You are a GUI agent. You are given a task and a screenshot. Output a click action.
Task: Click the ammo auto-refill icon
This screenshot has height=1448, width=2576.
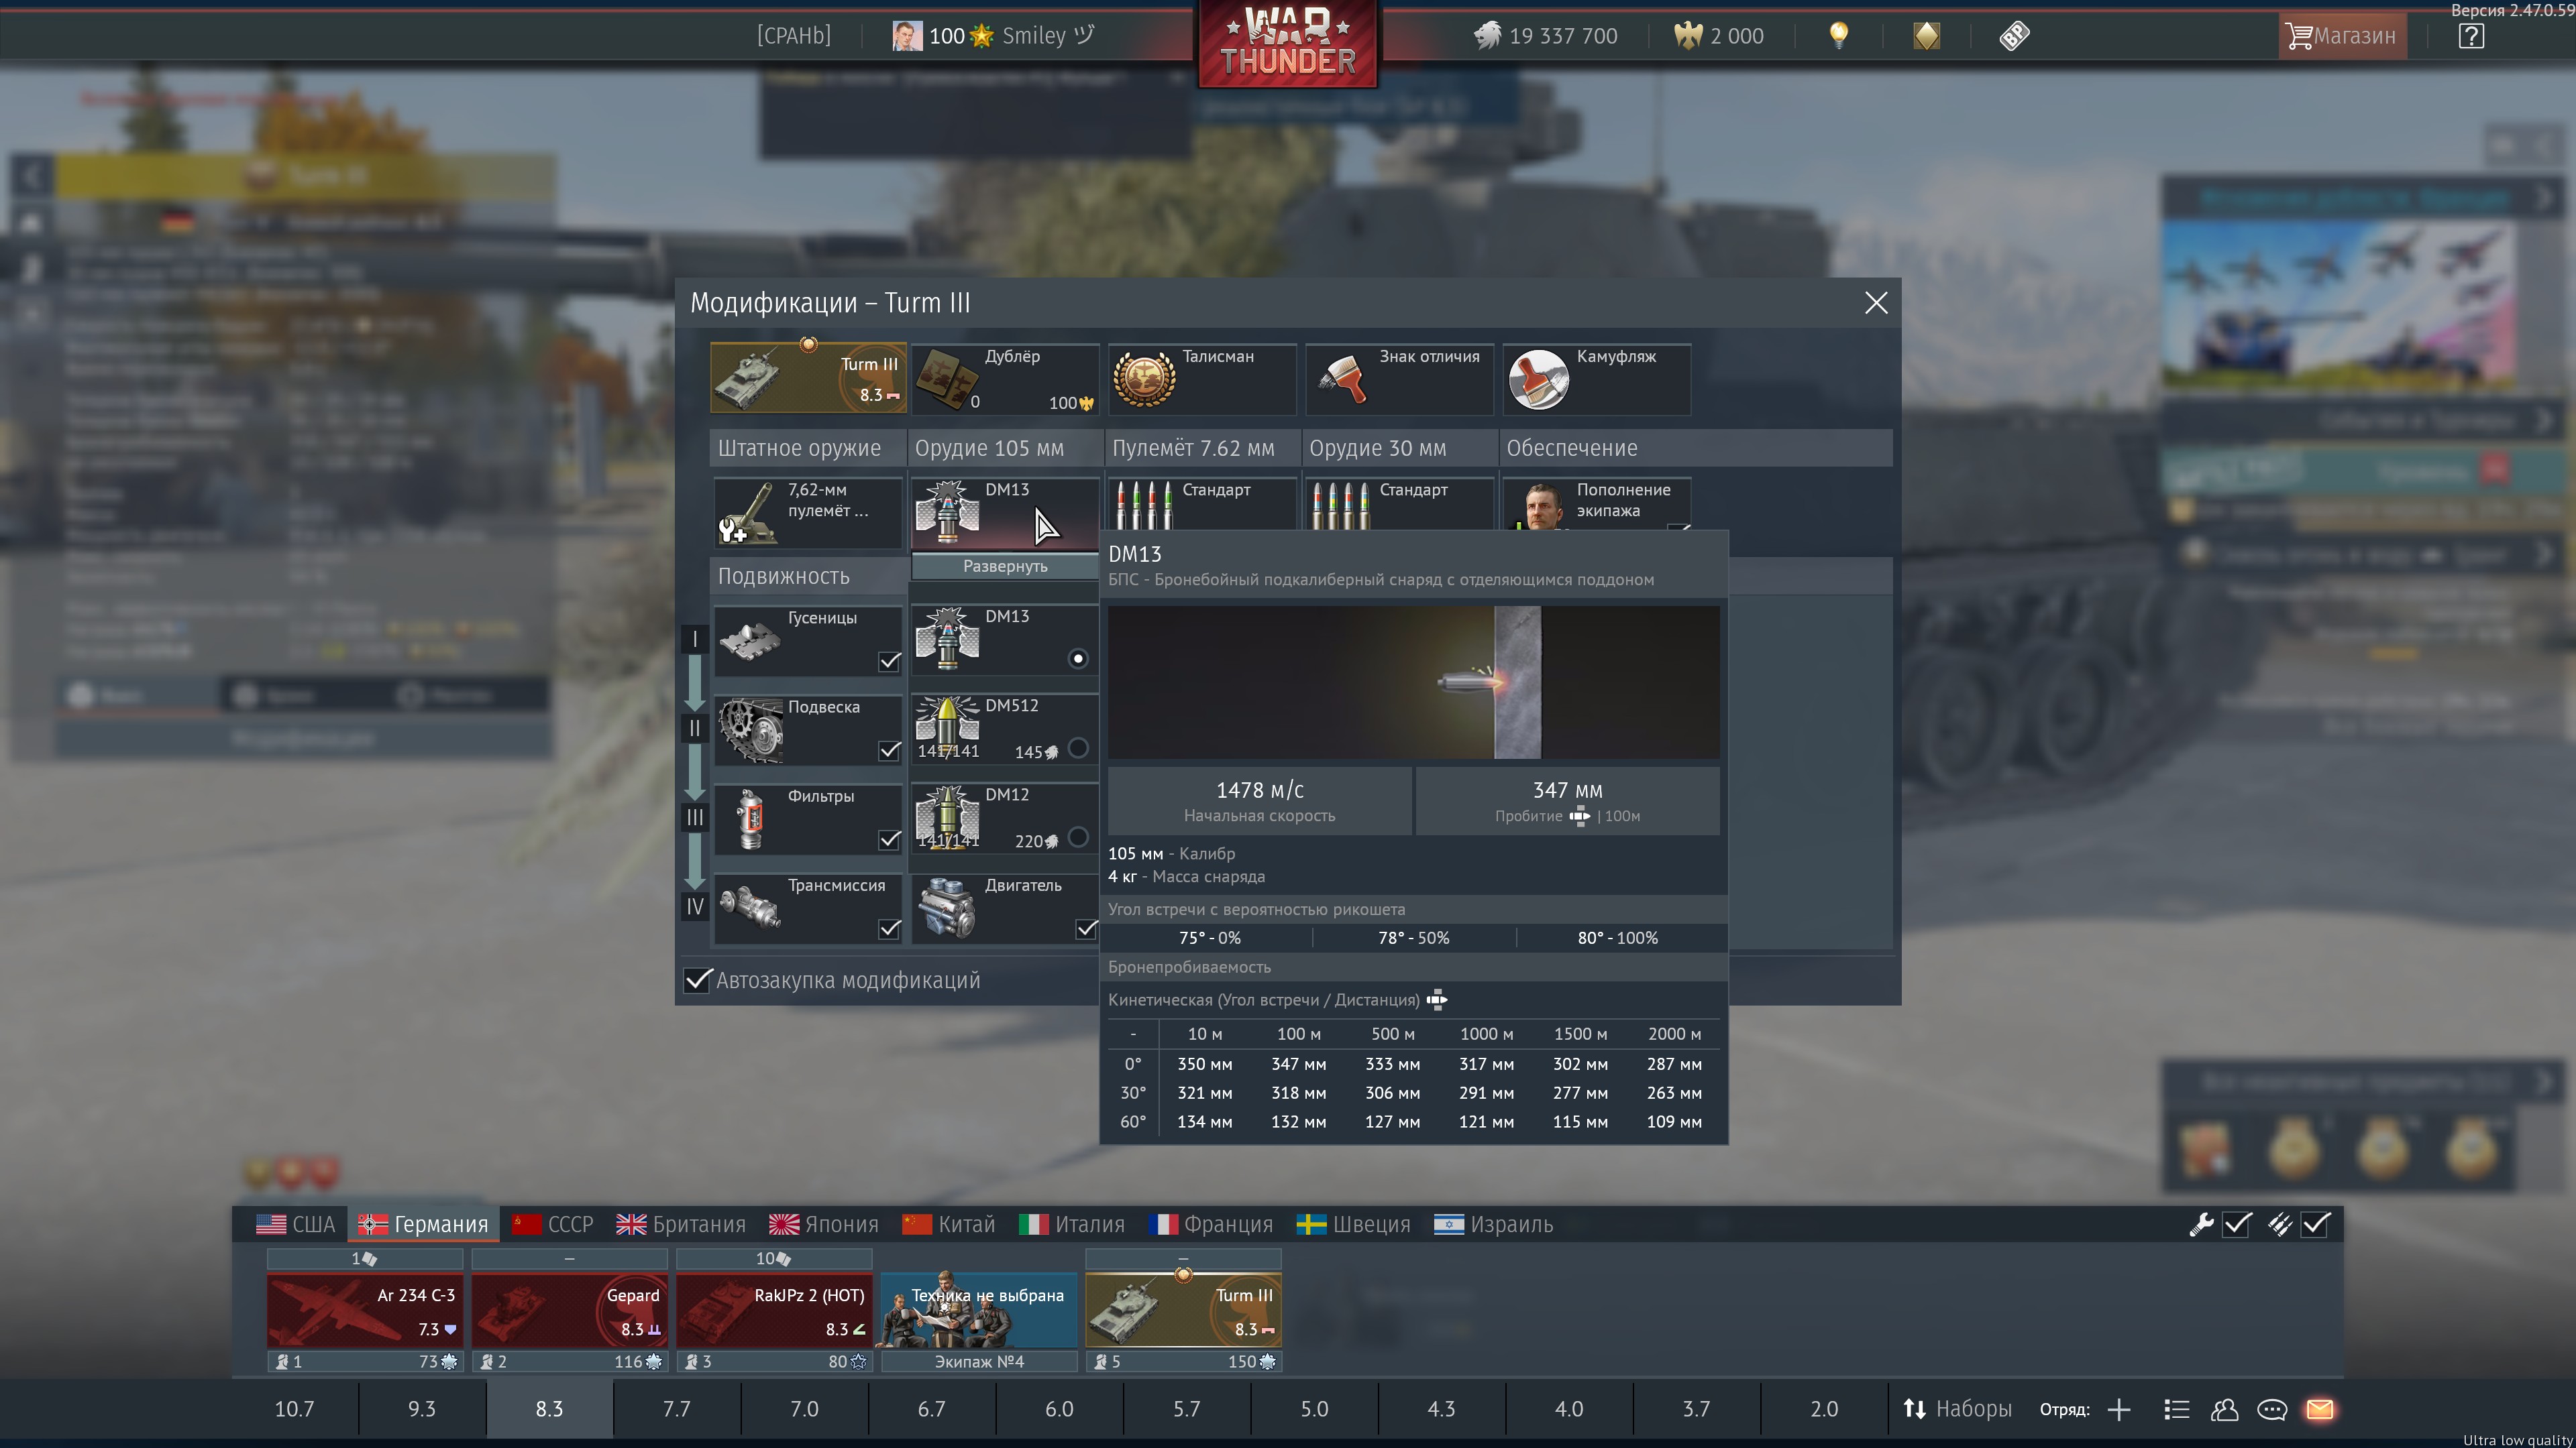pyautogui.click(x=2279, y=1224)
